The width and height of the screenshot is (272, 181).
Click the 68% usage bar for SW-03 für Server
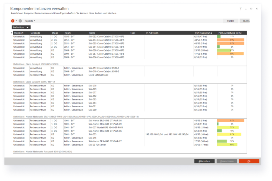(227, 145)
